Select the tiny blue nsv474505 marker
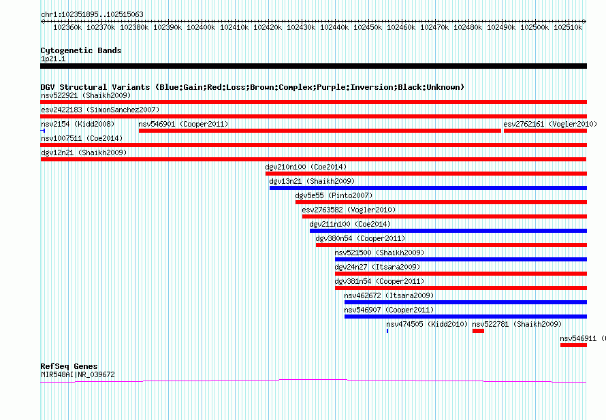The image size is (606, 420). point(387,331)
